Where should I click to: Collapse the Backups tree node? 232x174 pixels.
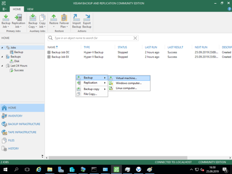[x=3, y=56]
